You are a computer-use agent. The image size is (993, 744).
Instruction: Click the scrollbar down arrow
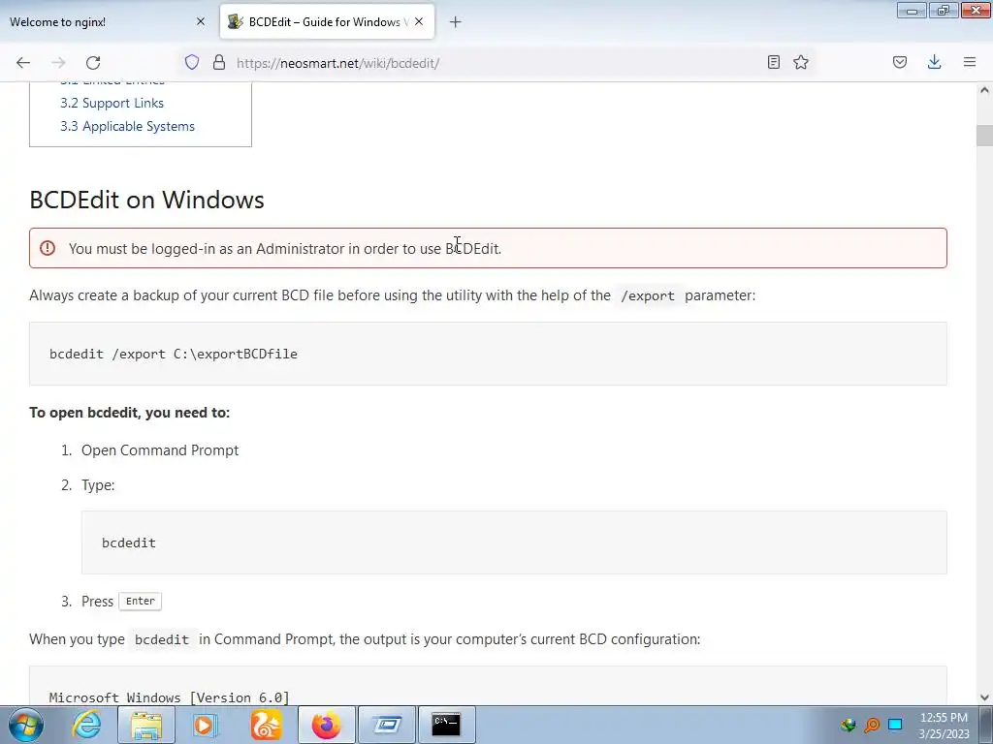pos(984,697)
